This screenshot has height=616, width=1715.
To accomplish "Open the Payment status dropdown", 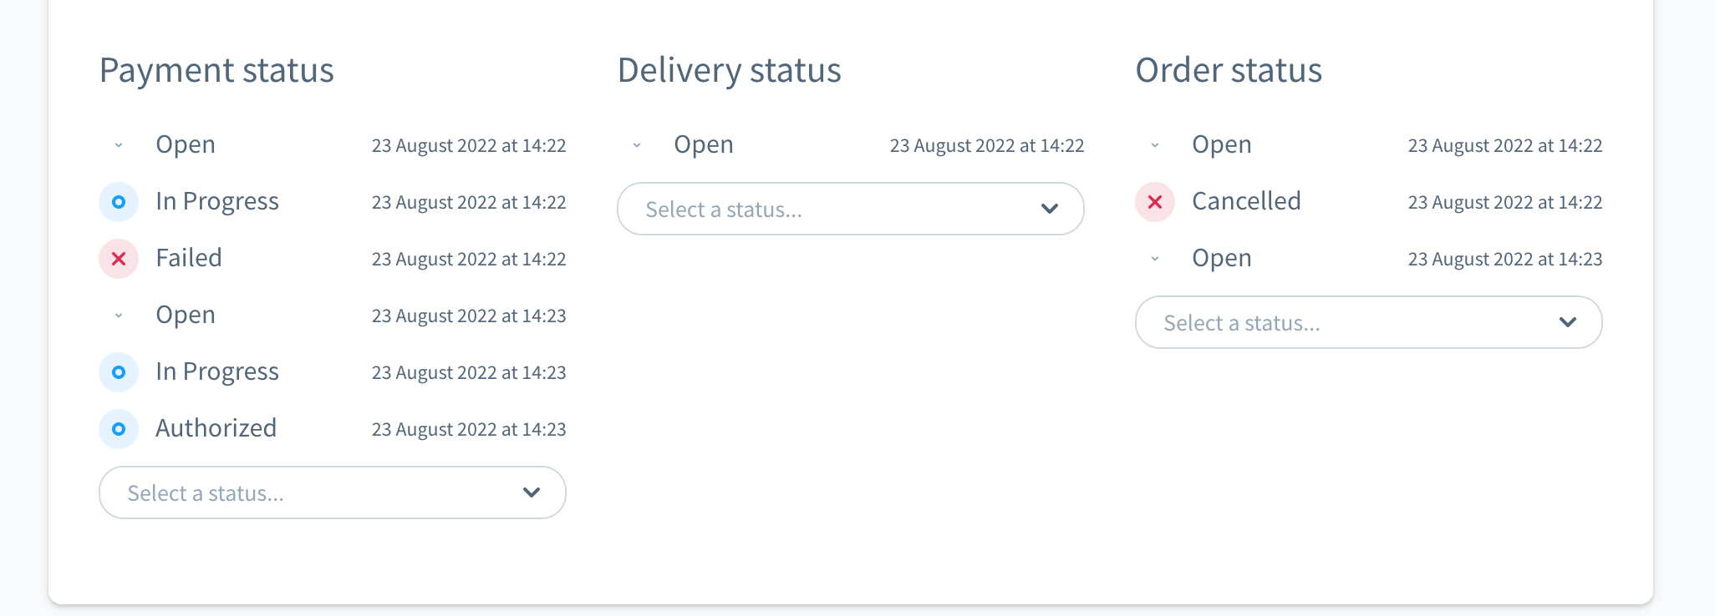I will coord(332,492).
